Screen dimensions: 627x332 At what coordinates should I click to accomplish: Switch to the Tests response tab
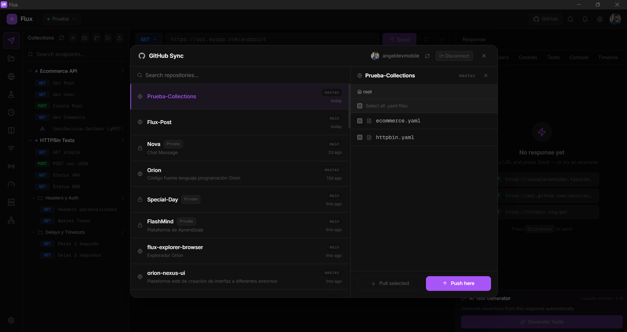[553, 57]
